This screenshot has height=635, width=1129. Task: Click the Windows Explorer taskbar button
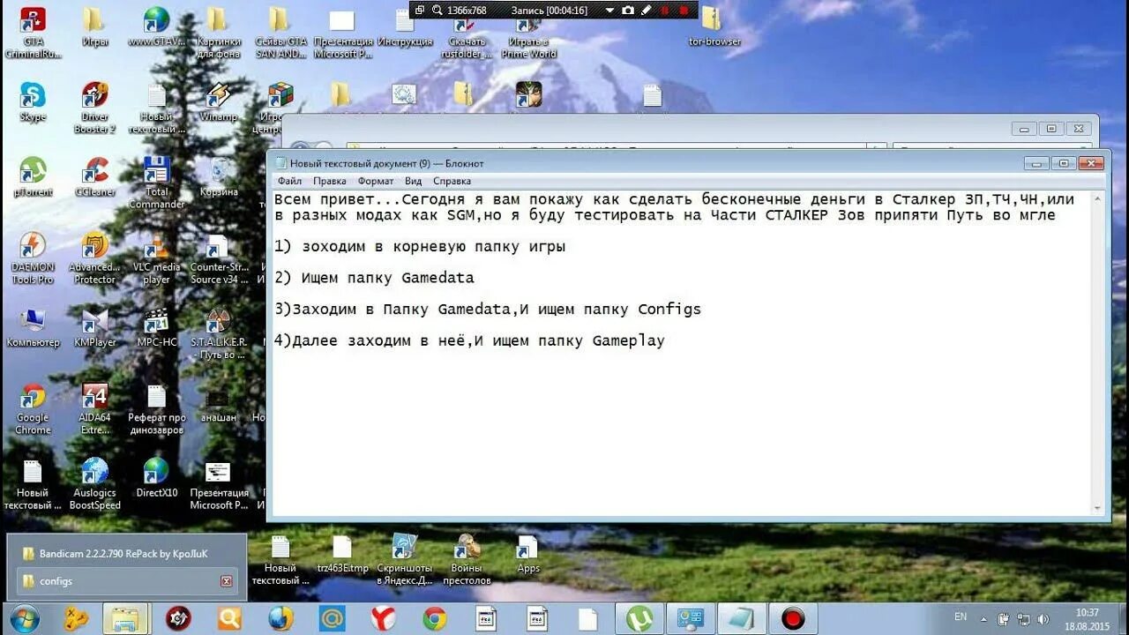(125, 618)
